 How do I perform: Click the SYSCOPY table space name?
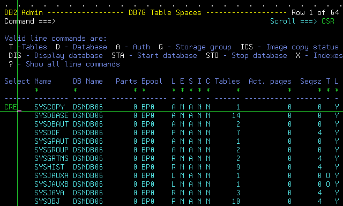click(49, 107)
